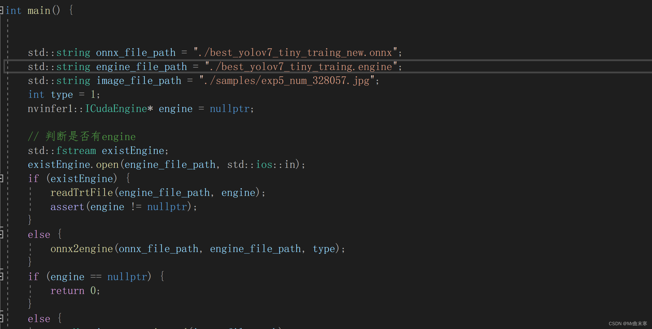Click the fstream type name

(x=76, y=151)
